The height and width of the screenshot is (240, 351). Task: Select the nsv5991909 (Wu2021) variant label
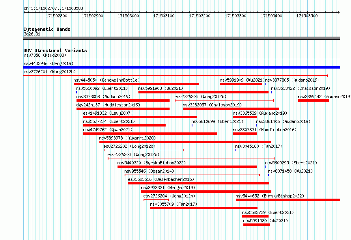[242, 80]
